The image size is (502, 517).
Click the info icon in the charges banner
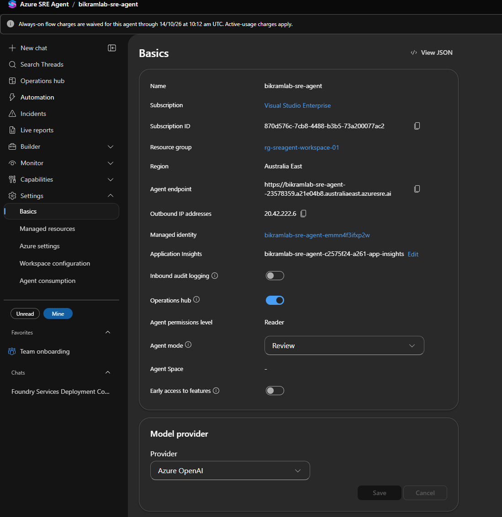click(11, 24)
